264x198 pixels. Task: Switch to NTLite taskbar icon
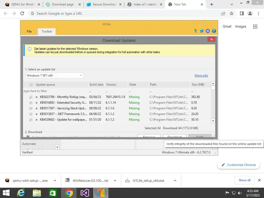pyautogui.click(x=101, y=193)
